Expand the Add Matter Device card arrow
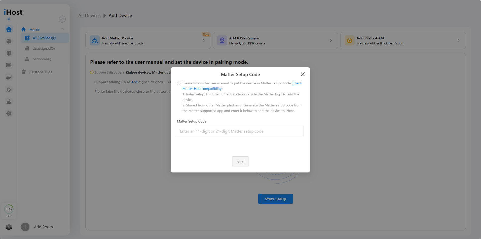Viewport: 481px width, 239px height. tap(204, 40)
